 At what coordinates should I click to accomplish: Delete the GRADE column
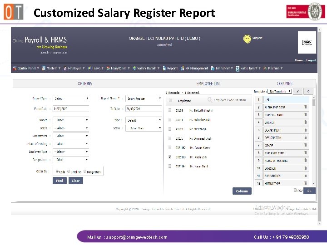(306, 145)
